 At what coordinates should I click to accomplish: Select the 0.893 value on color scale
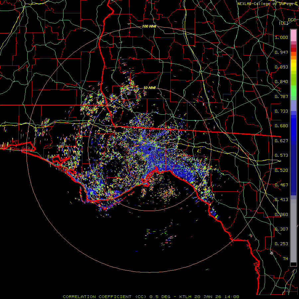(x=281, y=67)
